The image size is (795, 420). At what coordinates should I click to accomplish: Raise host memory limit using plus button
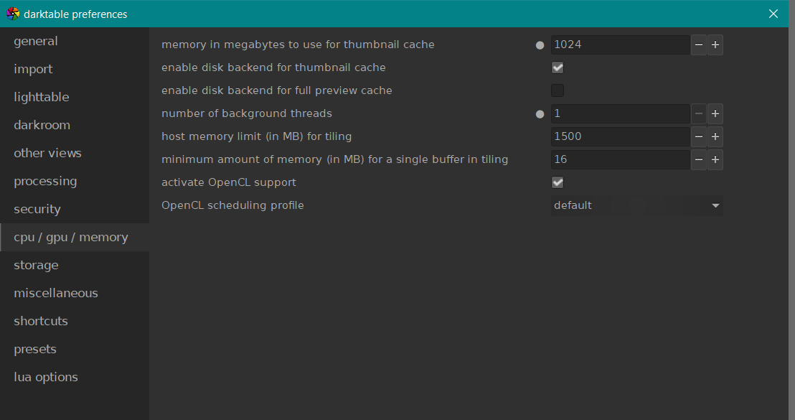coord(715,136)
